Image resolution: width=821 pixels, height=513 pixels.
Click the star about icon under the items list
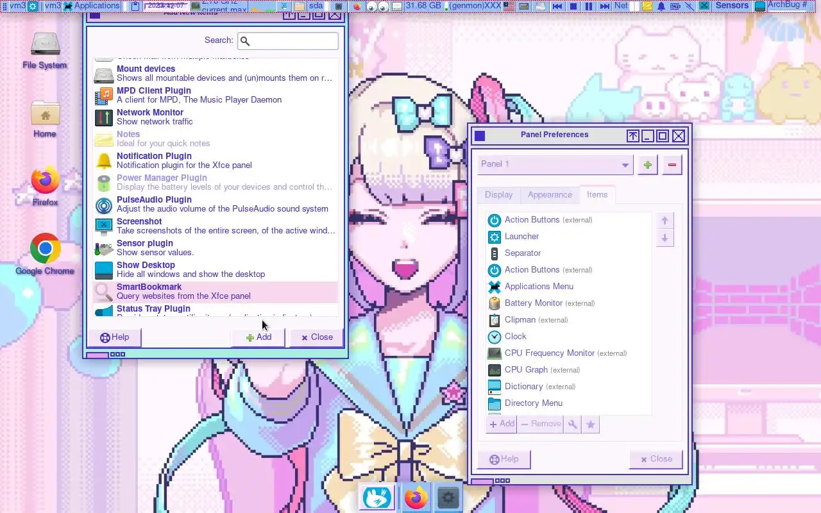(x=590, y=424)
